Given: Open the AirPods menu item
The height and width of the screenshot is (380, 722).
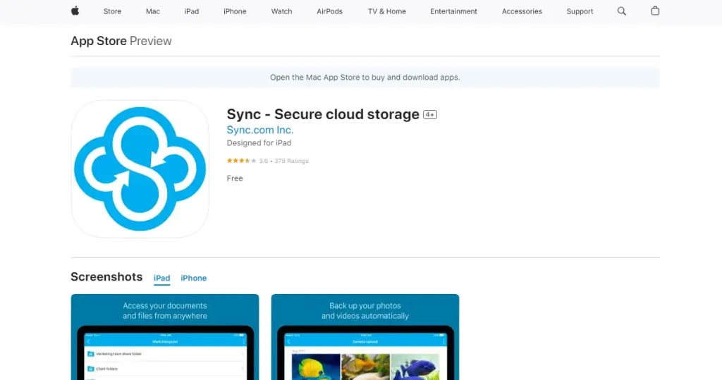Looking at the screenshot, I should [330, 11].
